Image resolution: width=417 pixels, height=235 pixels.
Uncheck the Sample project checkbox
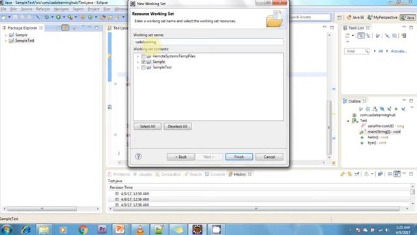(143, 62)
